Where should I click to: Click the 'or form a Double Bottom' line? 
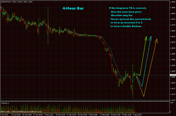coord(126,26)
